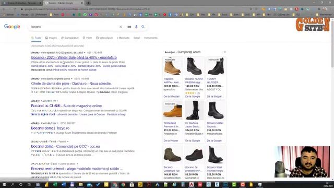Close the Bocanci Google search tab

pyautogui.click(x=82, y=3)
